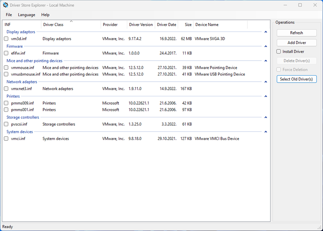Open the Language menu
Viewport: 323px width, 231px height.
point(26,15)
